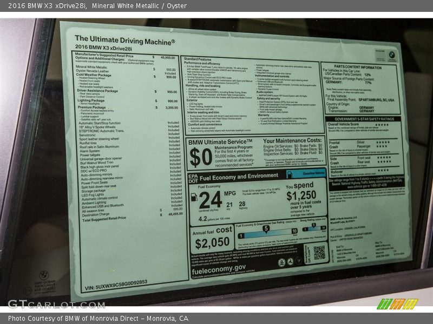Click the VIN 5UXWX9C58G0D92853 text
Screen dimensions: 433x324
[116, 285]
